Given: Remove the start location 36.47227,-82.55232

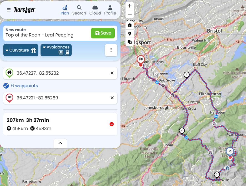Looking at the screenshot, I should click(112, 73).
